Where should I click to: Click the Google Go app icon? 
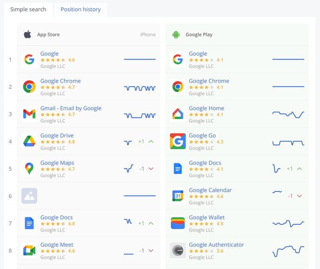coord(178,141)
